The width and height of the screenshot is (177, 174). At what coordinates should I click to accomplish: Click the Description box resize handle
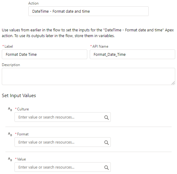click(x=173, y=83)
